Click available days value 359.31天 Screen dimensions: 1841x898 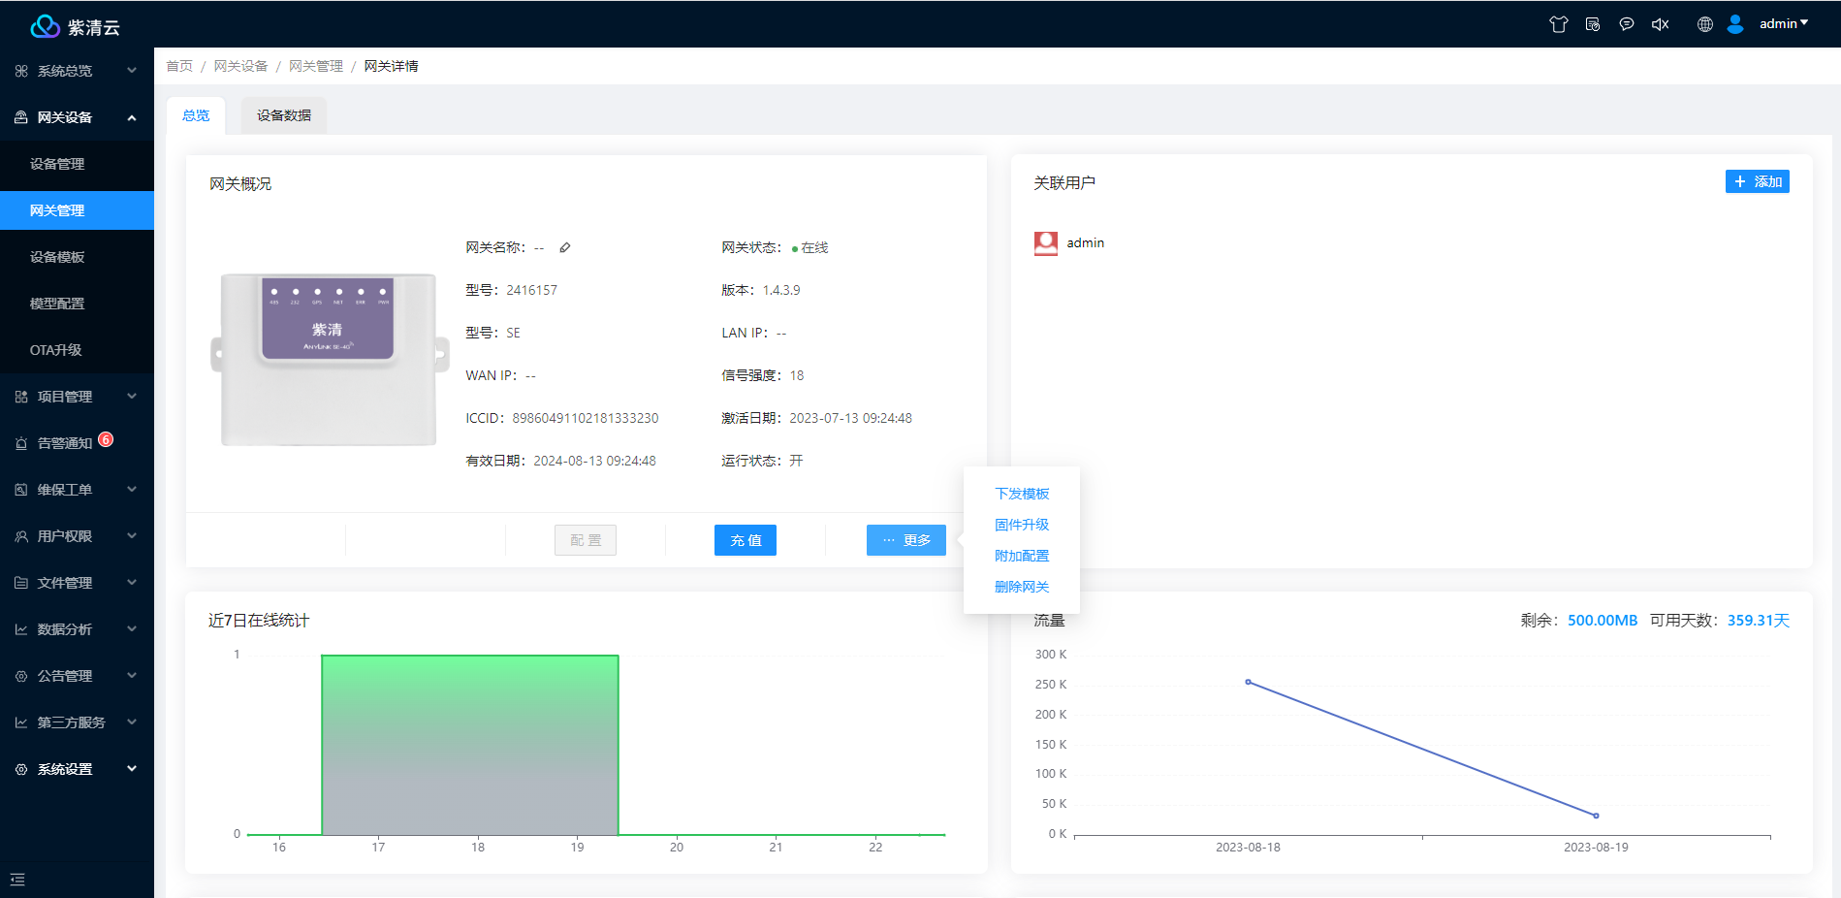click(1759, 621)
